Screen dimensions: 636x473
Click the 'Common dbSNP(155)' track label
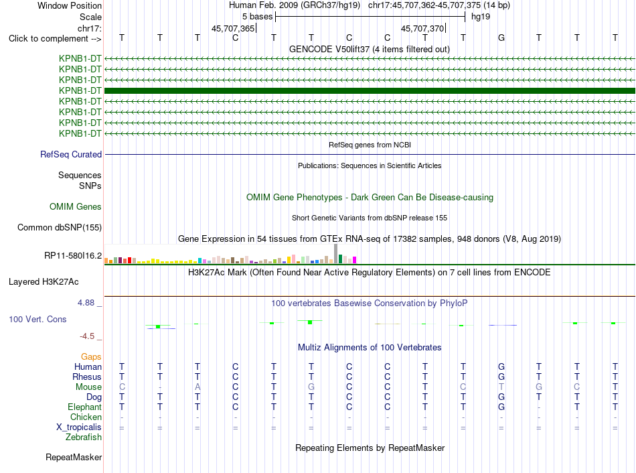click(60, 227)
